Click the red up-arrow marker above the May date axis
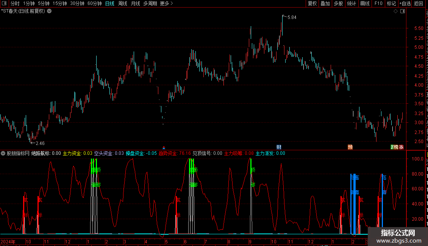The width and height of the screenshot is (428, 246). tap(164, 148)
